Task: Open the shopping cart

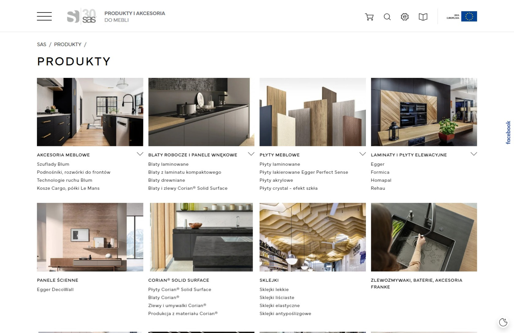Action: [x=369, y=17]
